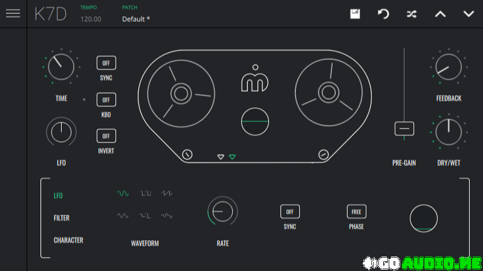Click the FEEDBACK knob
The image size is (483, 271).
click(x=449, y=67)
